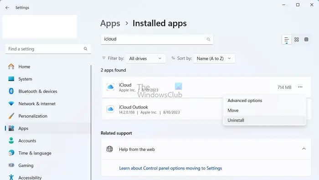Maximize the Settings window
The image size is (319, 180).
pyautogui.click(x=298, y=5)
